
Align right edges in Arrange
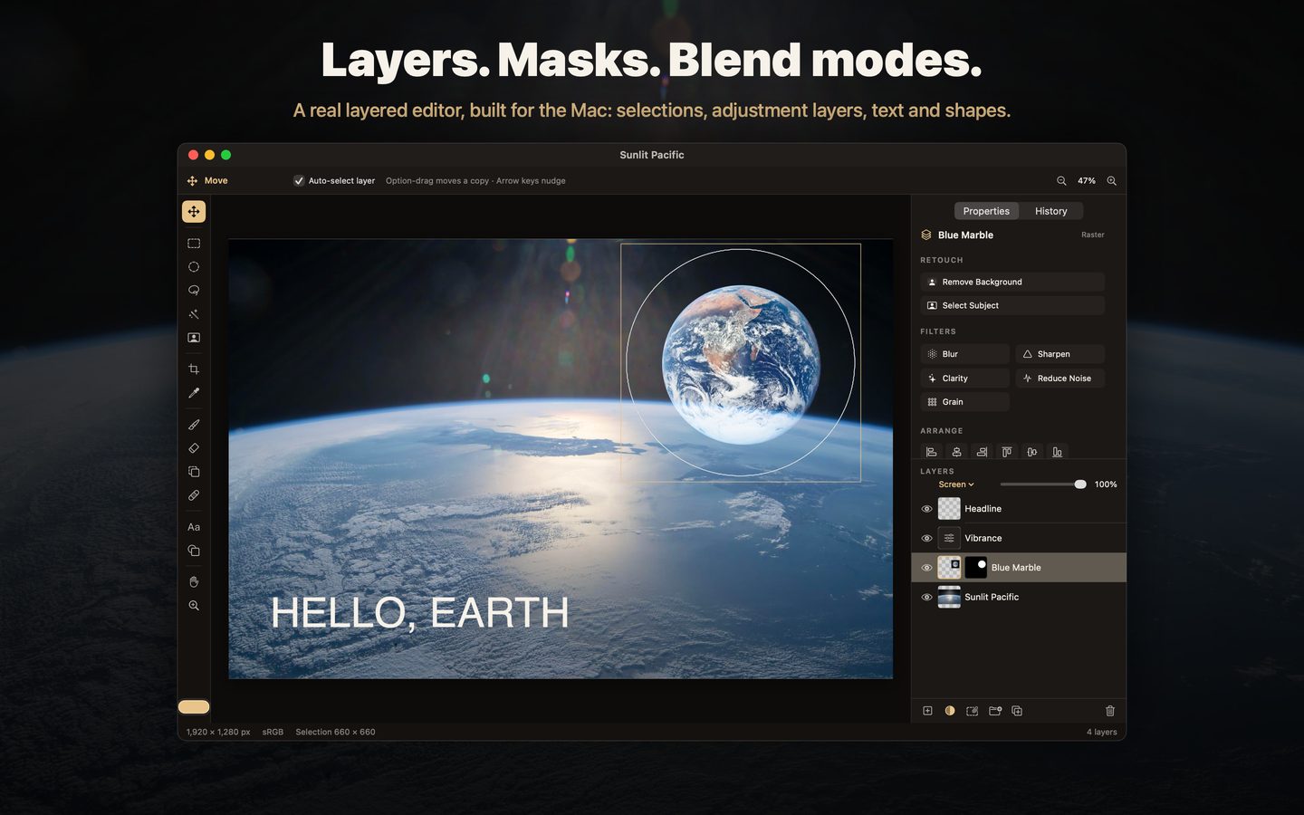click(982, 452)
